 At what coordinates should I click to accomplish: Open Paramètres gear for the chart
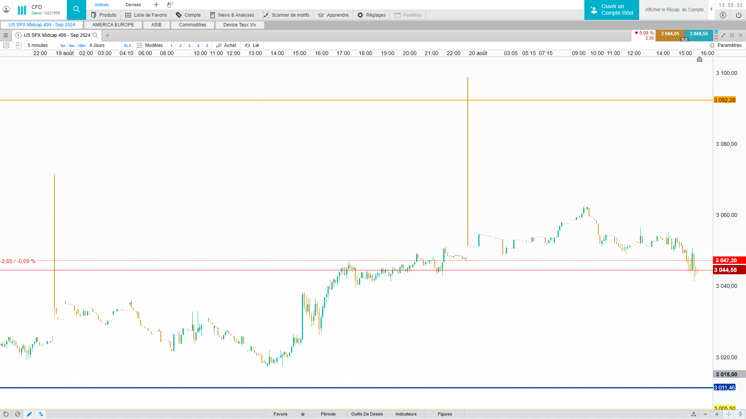coord(725,45)
